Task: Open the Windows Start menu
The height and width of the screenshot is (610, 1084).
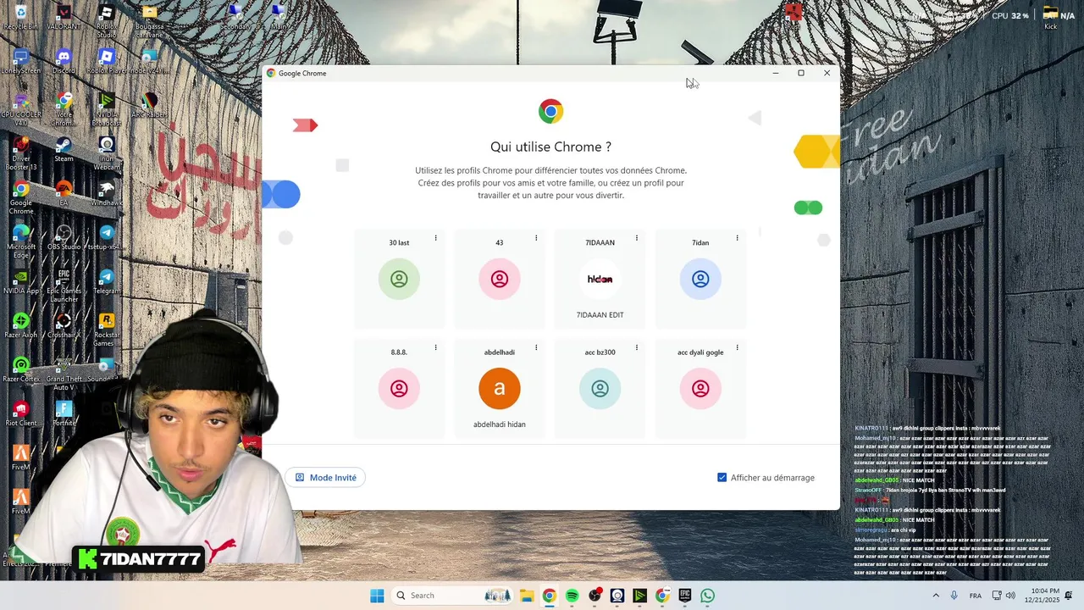Action: (x=377, y=596)
